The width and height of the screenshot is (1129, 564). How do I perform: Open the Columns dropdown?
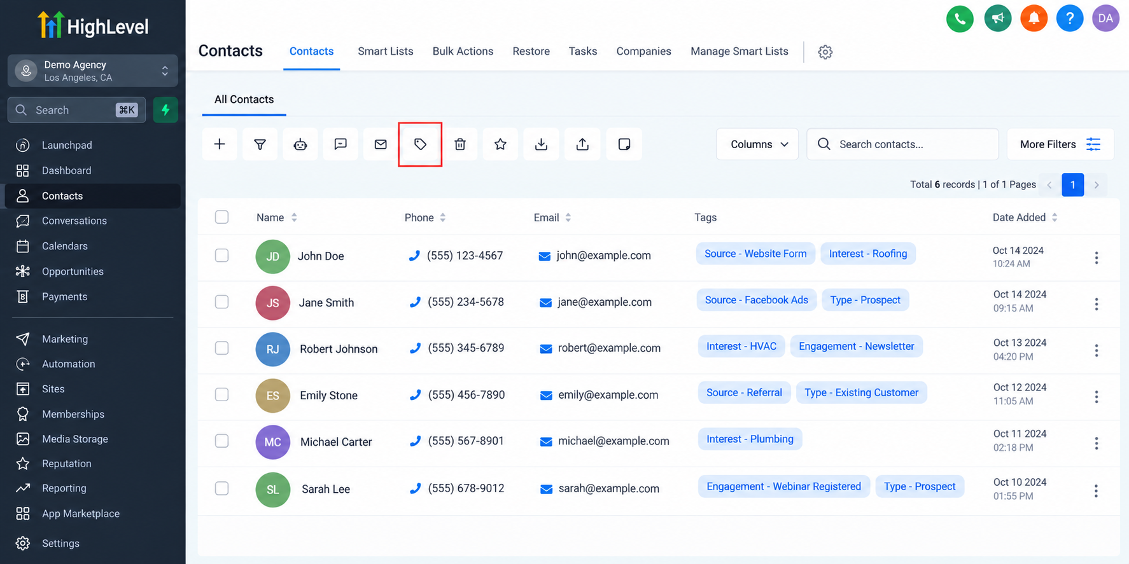tap(757, 144)
